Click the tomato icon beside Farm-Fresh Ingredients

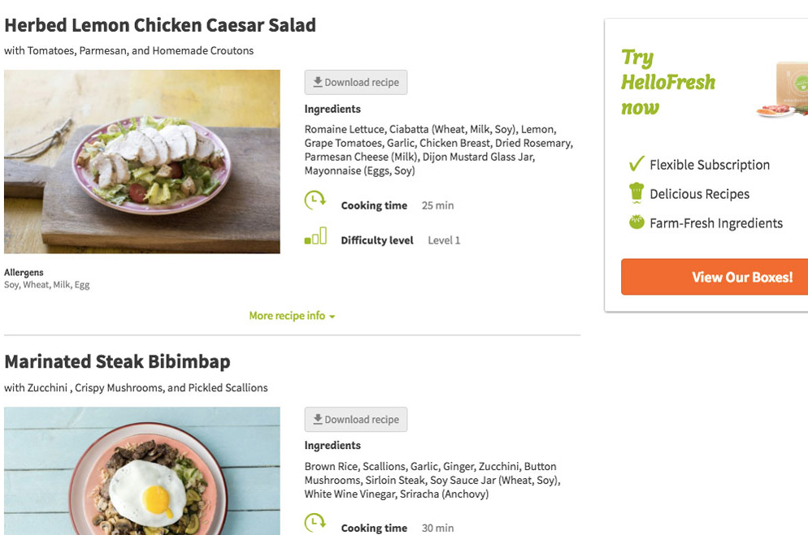click(x=636, y=222)
